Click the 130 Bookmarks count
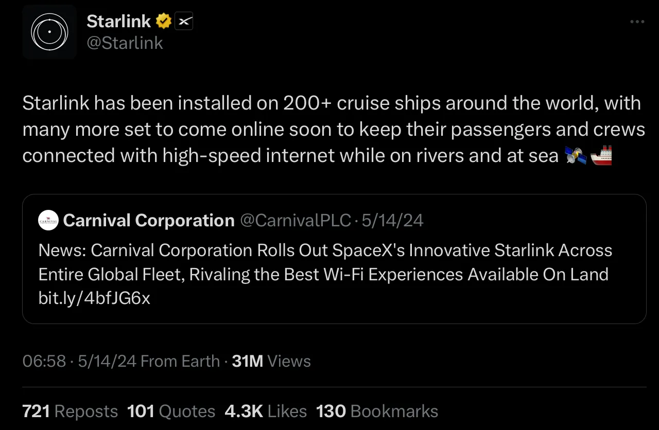Image resolution: width=659 pixels, height=430 pixels. pos(377,411)
